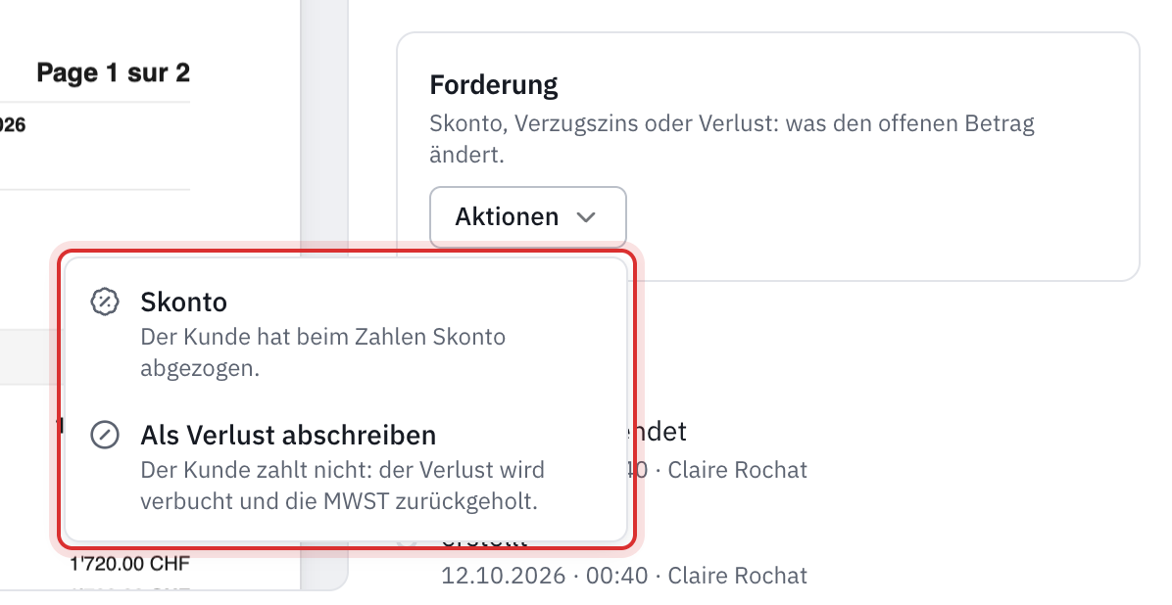The height and width of the screenshot is (605, 1172).
Task: Click the 1'720.00 CHF amount
Action: click(130, 563)
